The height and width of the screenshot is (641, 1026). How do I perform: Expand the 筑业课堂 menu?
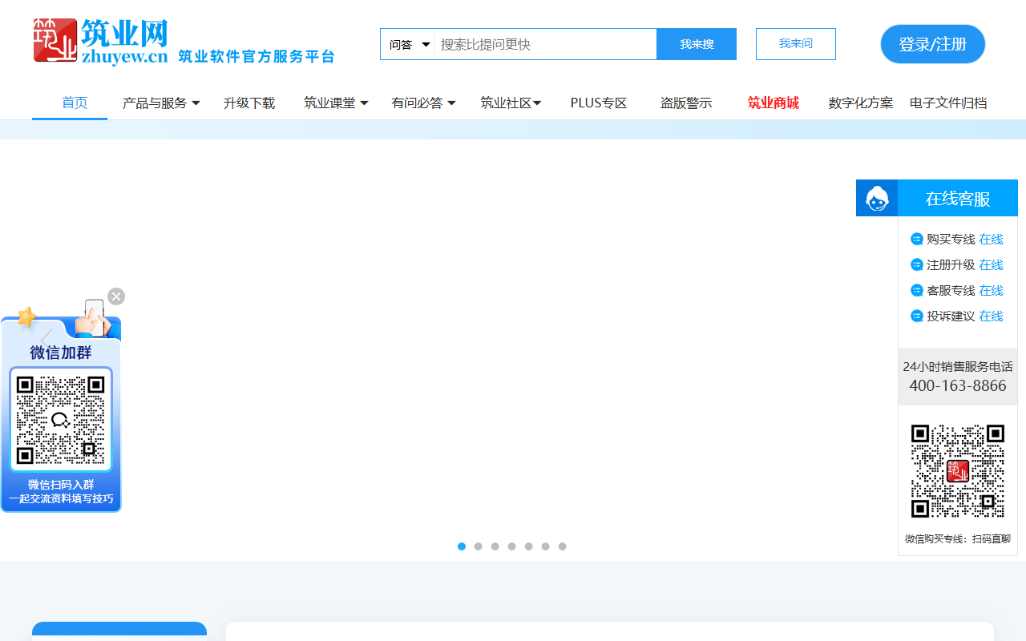point(336,103)
